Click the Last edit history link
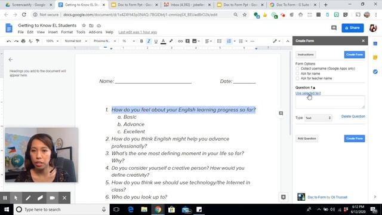Viewport: 382px width, 215px height. pyautogui.click(x=138, y=32)
